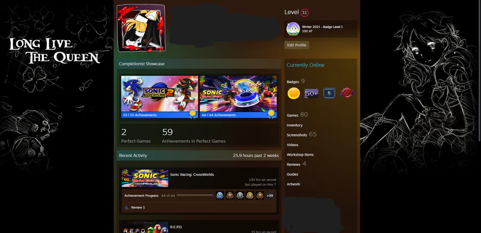Click the last played on Nov 7 text
This screenshot has height=233, width=481.
pyautogui.click(x=260, y=184)
